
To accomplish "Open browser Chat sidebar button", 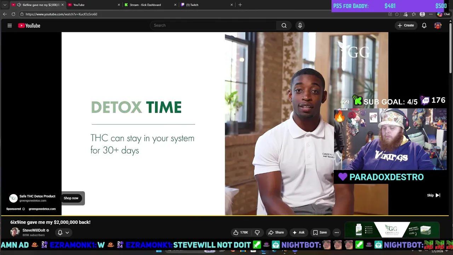I will pos(444,14).
